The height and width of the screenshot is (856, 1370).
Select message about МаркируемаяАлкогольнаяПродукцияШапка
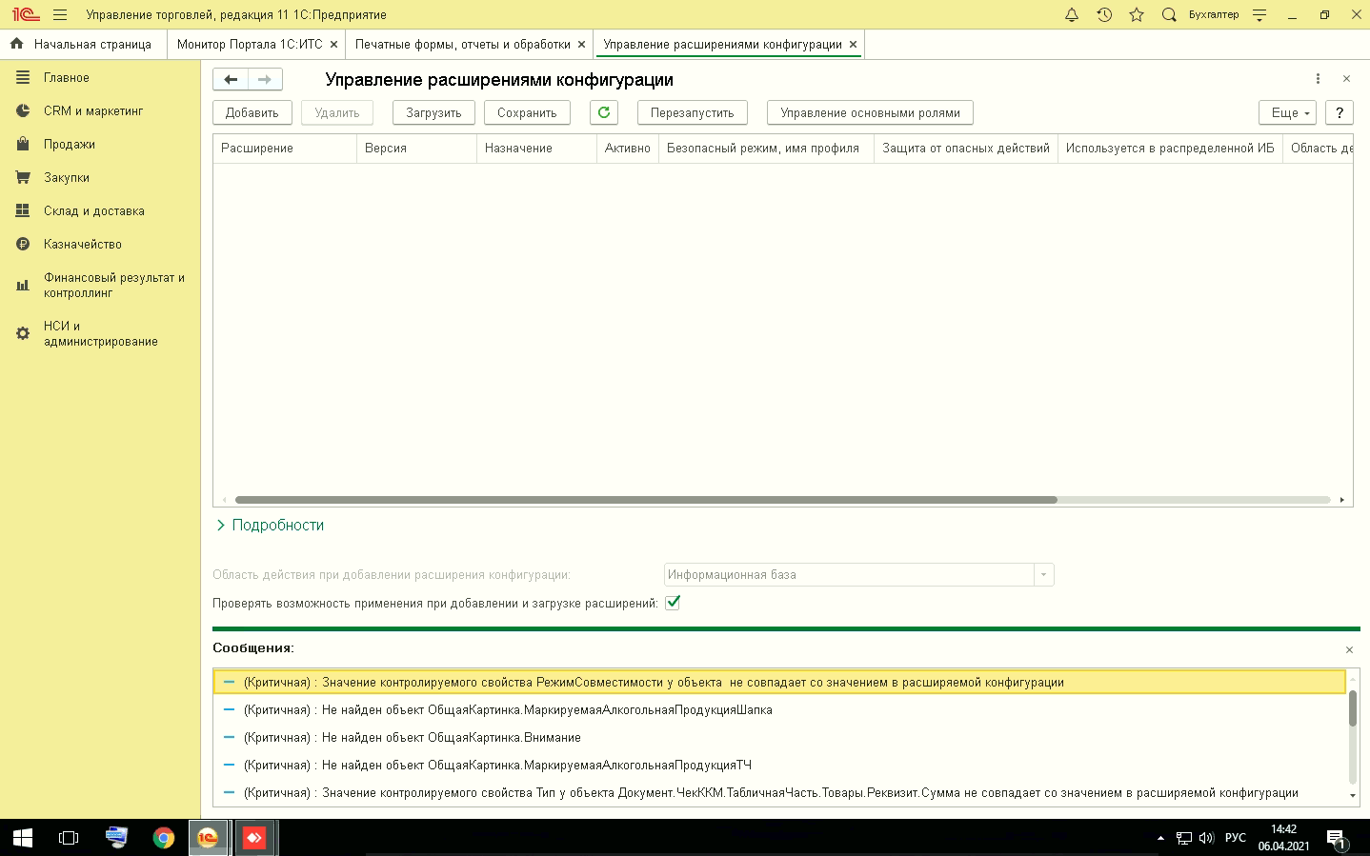click(779, 710)
